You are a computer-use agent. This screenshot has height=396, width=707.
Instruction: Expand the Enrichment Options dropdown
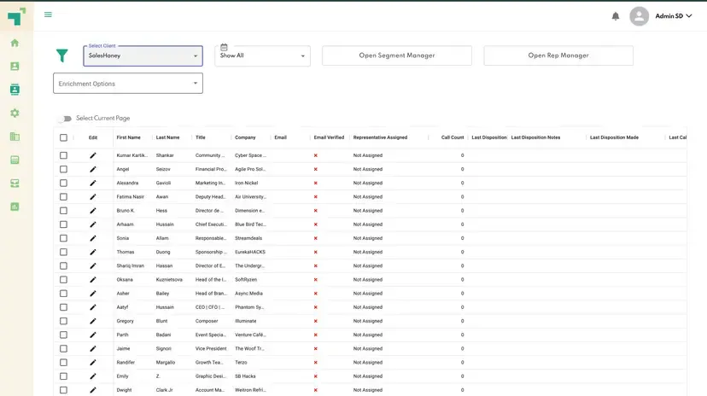click(x=127, y=84)
